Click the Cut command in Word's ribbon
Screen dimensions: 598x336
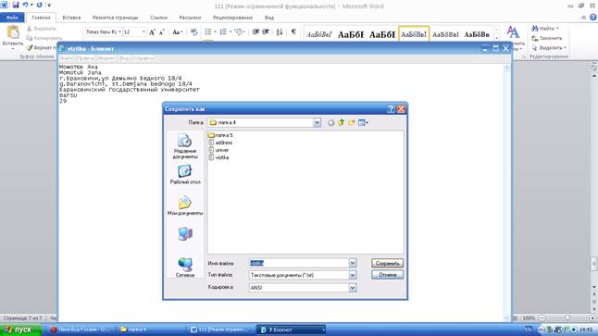tap(42, 29)
